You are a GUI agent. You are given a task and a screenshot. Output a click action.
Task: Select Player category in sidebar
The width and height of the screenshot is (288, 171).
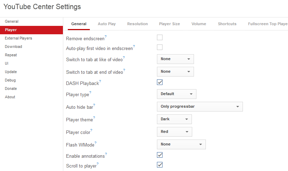pyautogui.click(x=31, y=30)
